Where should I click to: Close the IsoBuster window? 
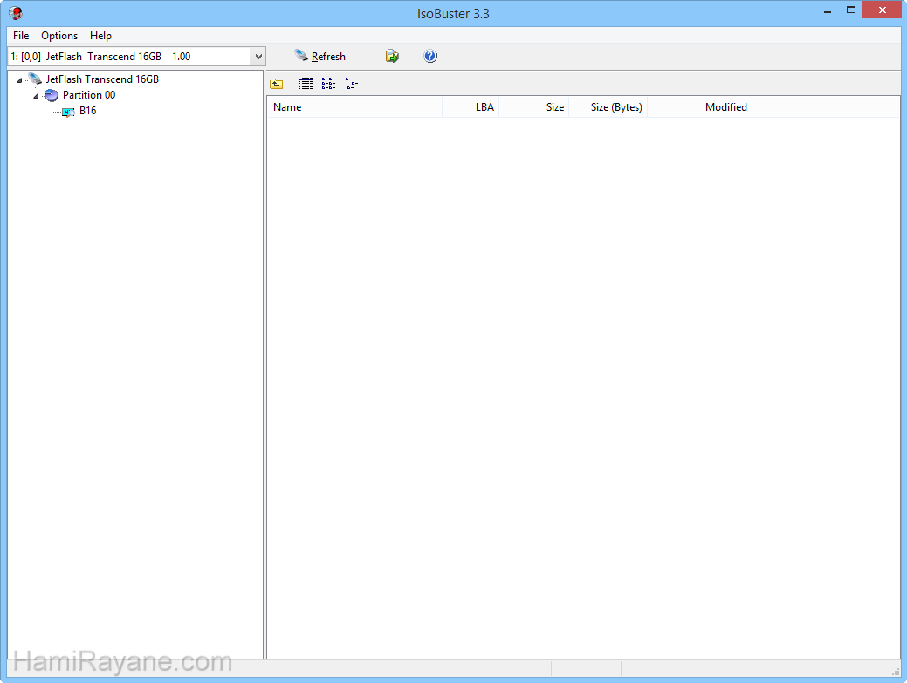pyautogui.click(x=883, y=10)
